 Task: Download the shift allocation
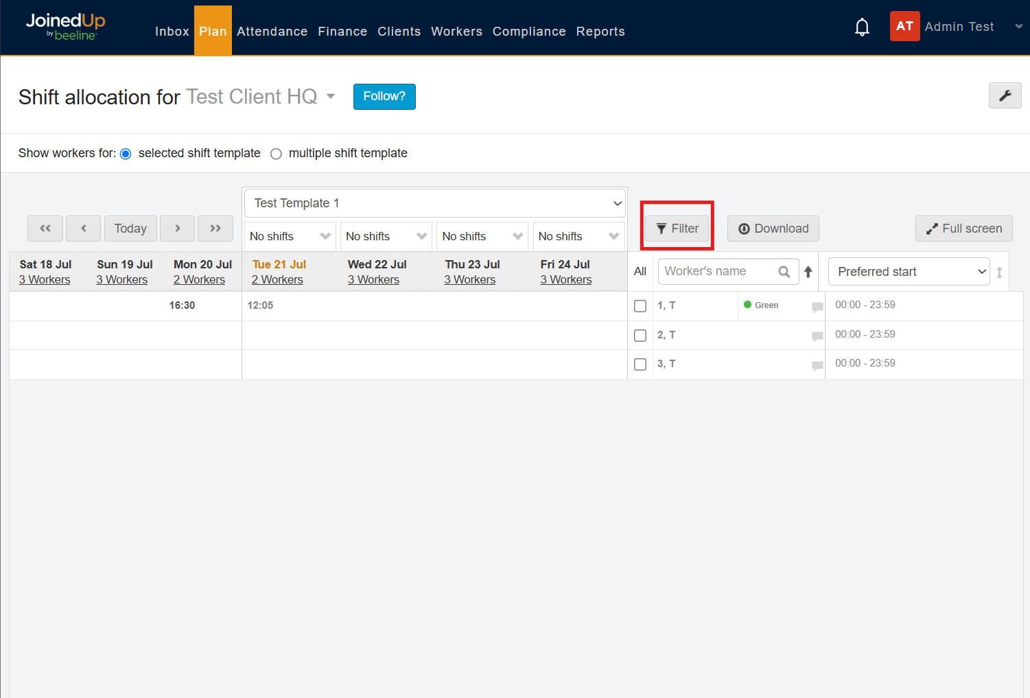click(x=773, y=229)
